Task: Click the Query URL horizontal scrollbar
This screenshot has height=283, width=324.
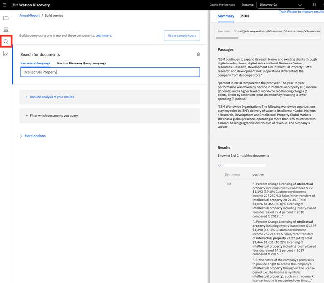Action: [x=227, y=38]
